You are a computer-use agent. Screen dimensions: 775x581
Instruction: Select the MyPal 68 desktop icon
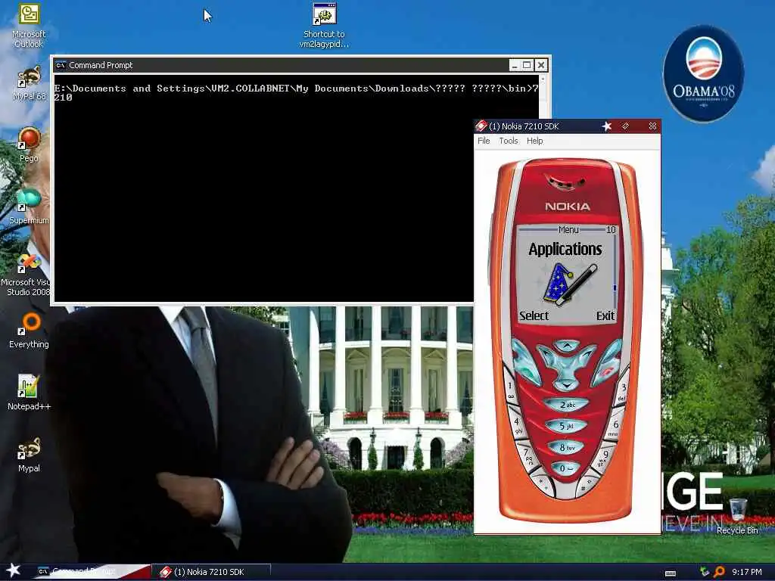point(30,83)
